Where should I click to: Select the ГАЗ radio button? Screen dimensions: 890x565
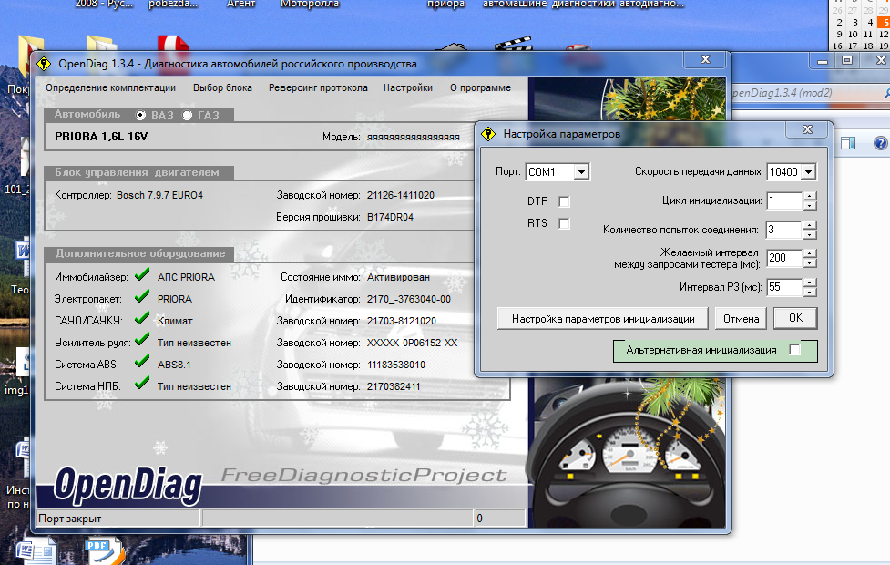[x=187, y=115]
